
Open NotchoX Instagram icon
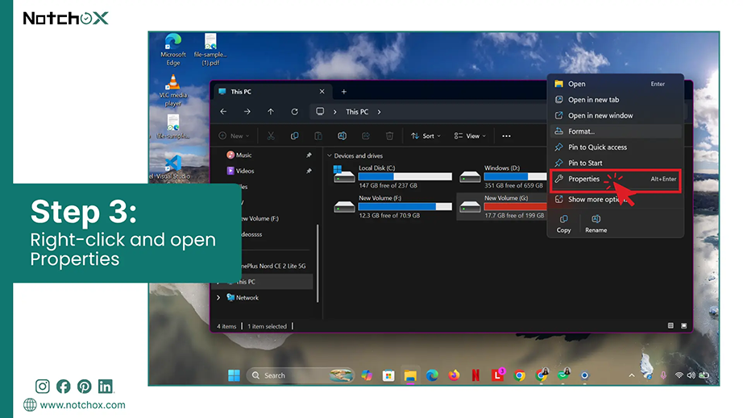tap(42, 387)
